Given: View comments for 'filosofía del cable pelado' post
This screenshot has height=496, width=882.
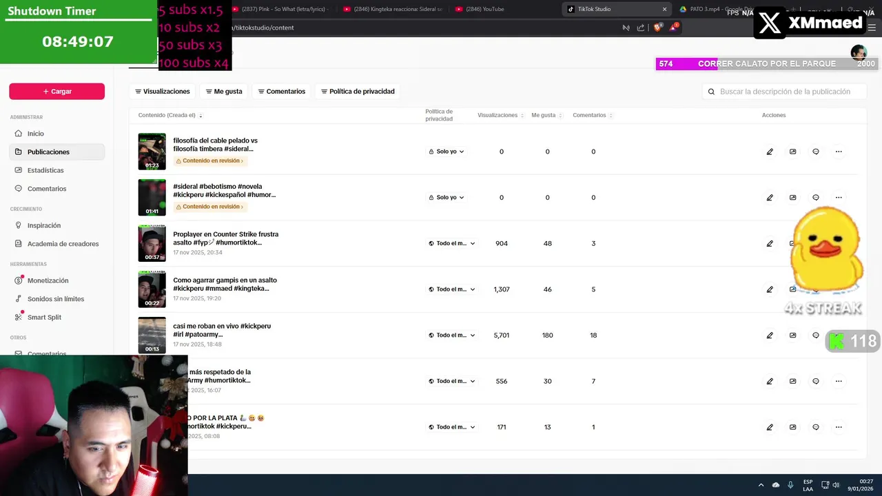Looking at the screenshot, I should 816,152.
